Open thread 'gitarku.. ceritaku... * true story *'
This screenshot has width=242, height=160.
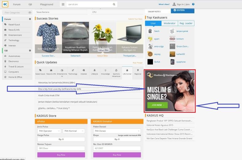[x=54, y=108]
